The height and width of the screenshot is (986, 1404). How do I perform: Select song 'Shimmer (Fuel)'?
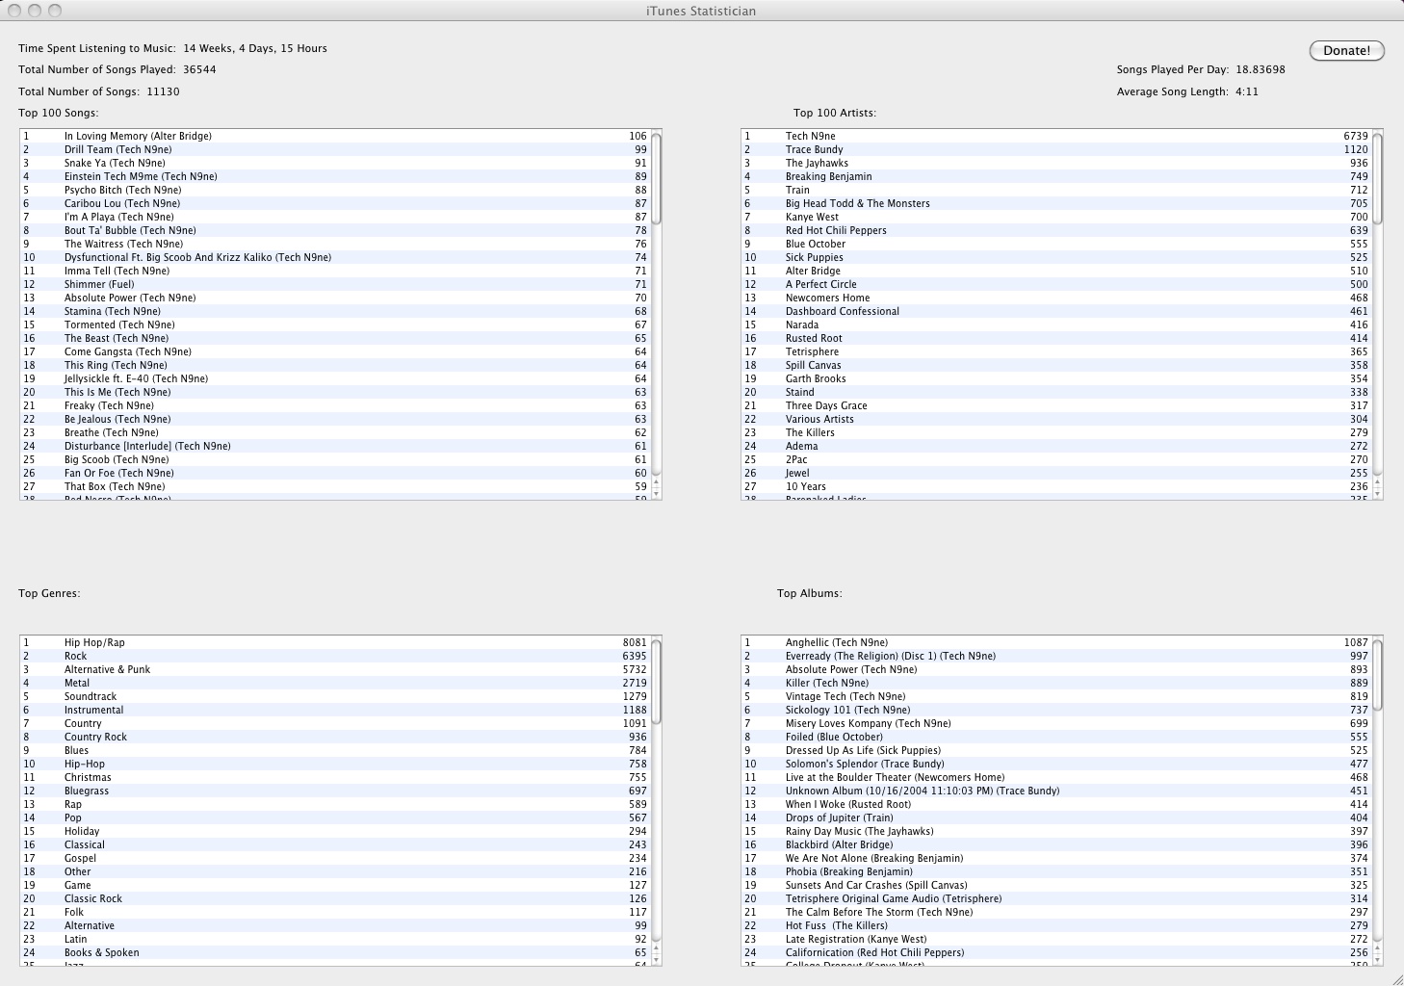pos(335,284)
